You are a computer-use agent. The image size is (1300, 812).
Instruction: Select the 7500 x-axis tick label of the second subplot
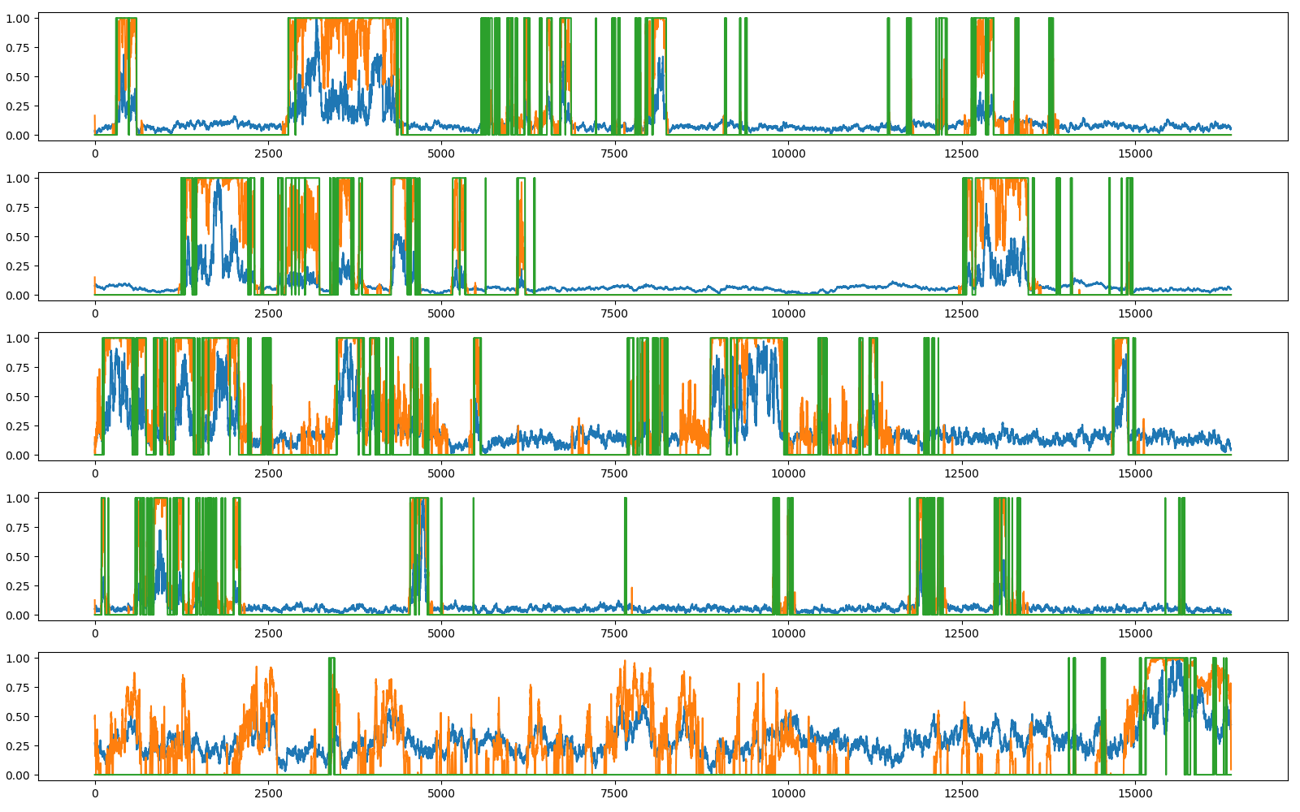(615, 313)
